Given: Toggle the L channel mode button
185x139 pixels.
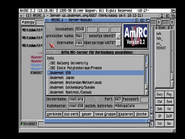Looking at the screenshot, I should tap(152, 124).
